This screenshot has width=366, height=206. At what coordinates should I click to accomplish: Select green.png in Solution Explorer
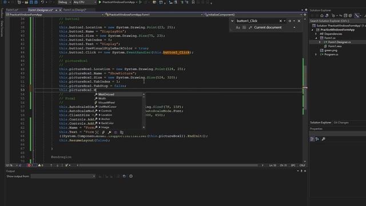click(331, 50)
